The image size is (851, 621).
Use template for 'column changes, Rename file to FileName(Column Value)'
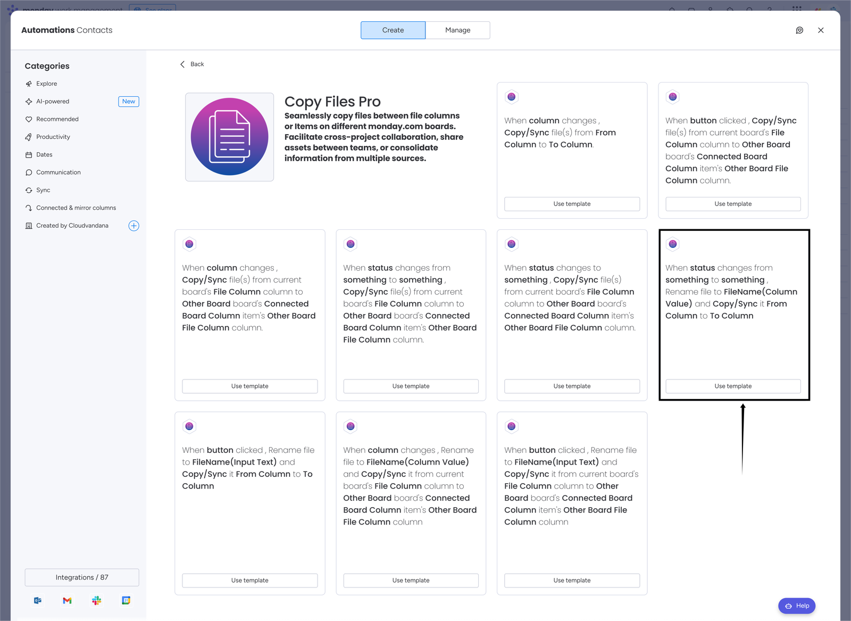411,581
